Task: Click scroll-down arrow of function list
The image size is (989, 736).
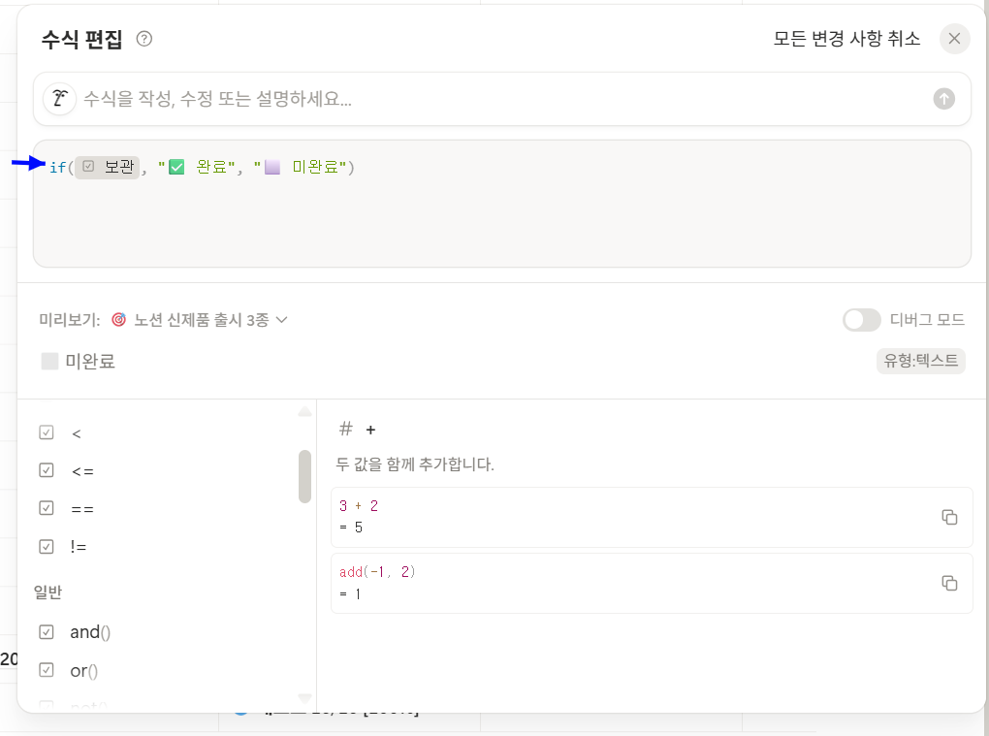Action: (304, 698)
